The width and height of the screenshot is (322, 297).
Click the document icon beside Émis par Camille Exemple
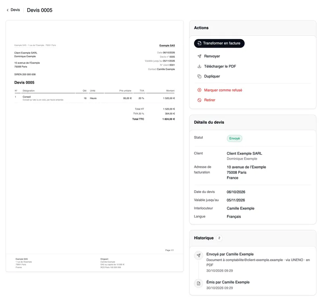coord(198,283)
